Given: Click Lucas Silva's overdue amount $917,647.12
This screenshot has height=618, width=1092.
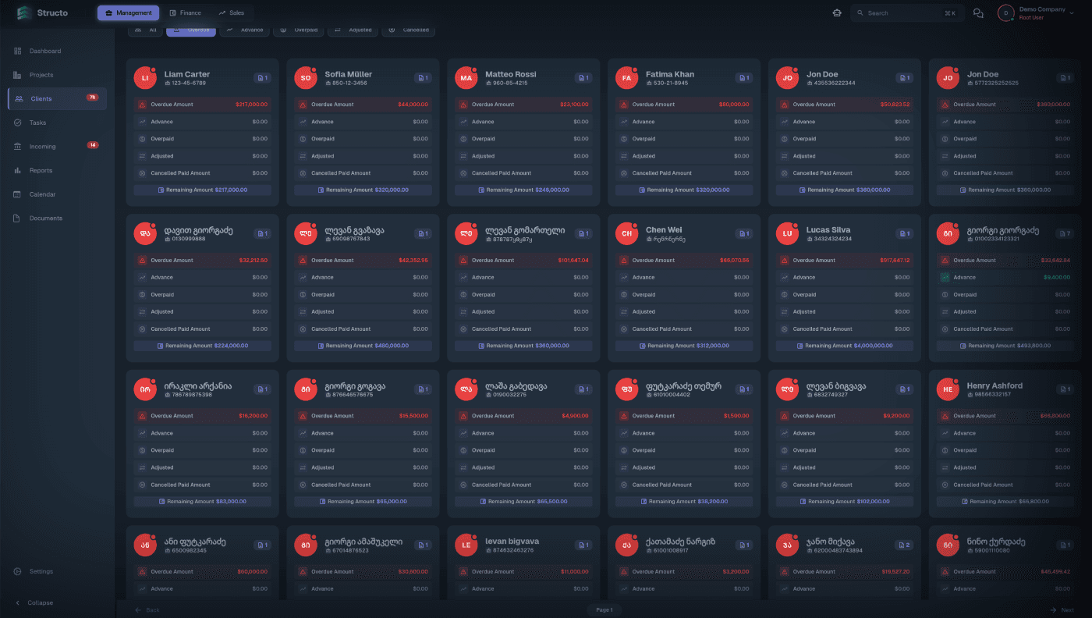Looking at the screenshot, I should 893,260.
